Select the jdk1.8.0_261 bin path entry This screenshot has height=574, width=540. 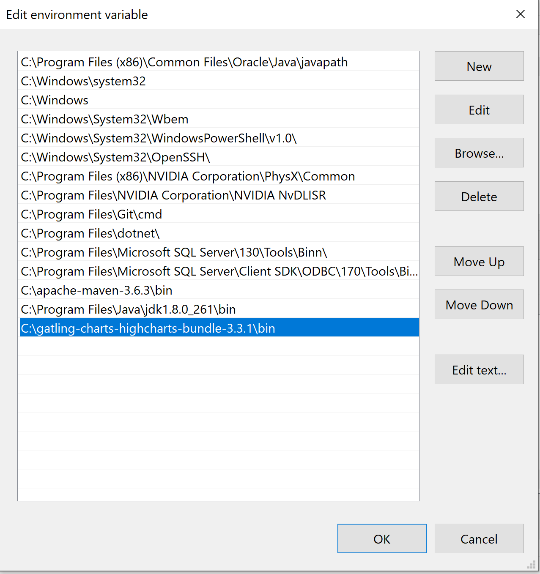pyautogui.click(x=128, y=309)
